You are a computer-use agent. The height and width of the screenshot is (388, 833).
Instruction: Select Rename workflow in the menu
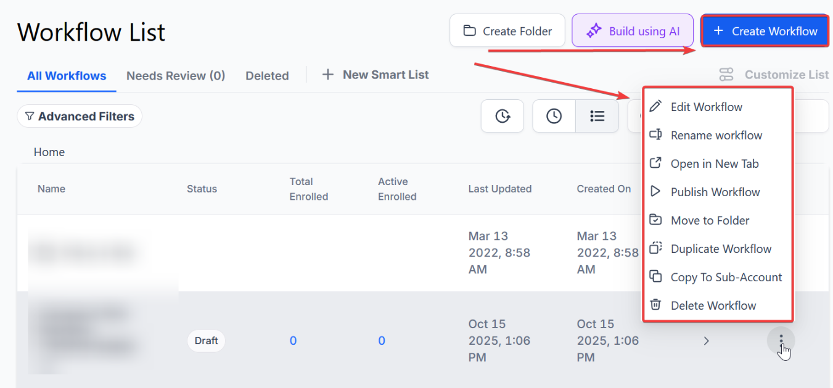click(x=716, y=135)
